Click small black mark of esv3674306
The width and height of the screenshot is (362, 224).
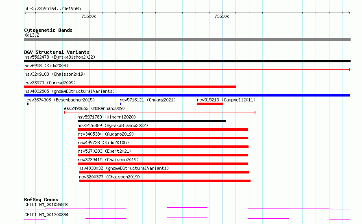(x=28, y=104)
